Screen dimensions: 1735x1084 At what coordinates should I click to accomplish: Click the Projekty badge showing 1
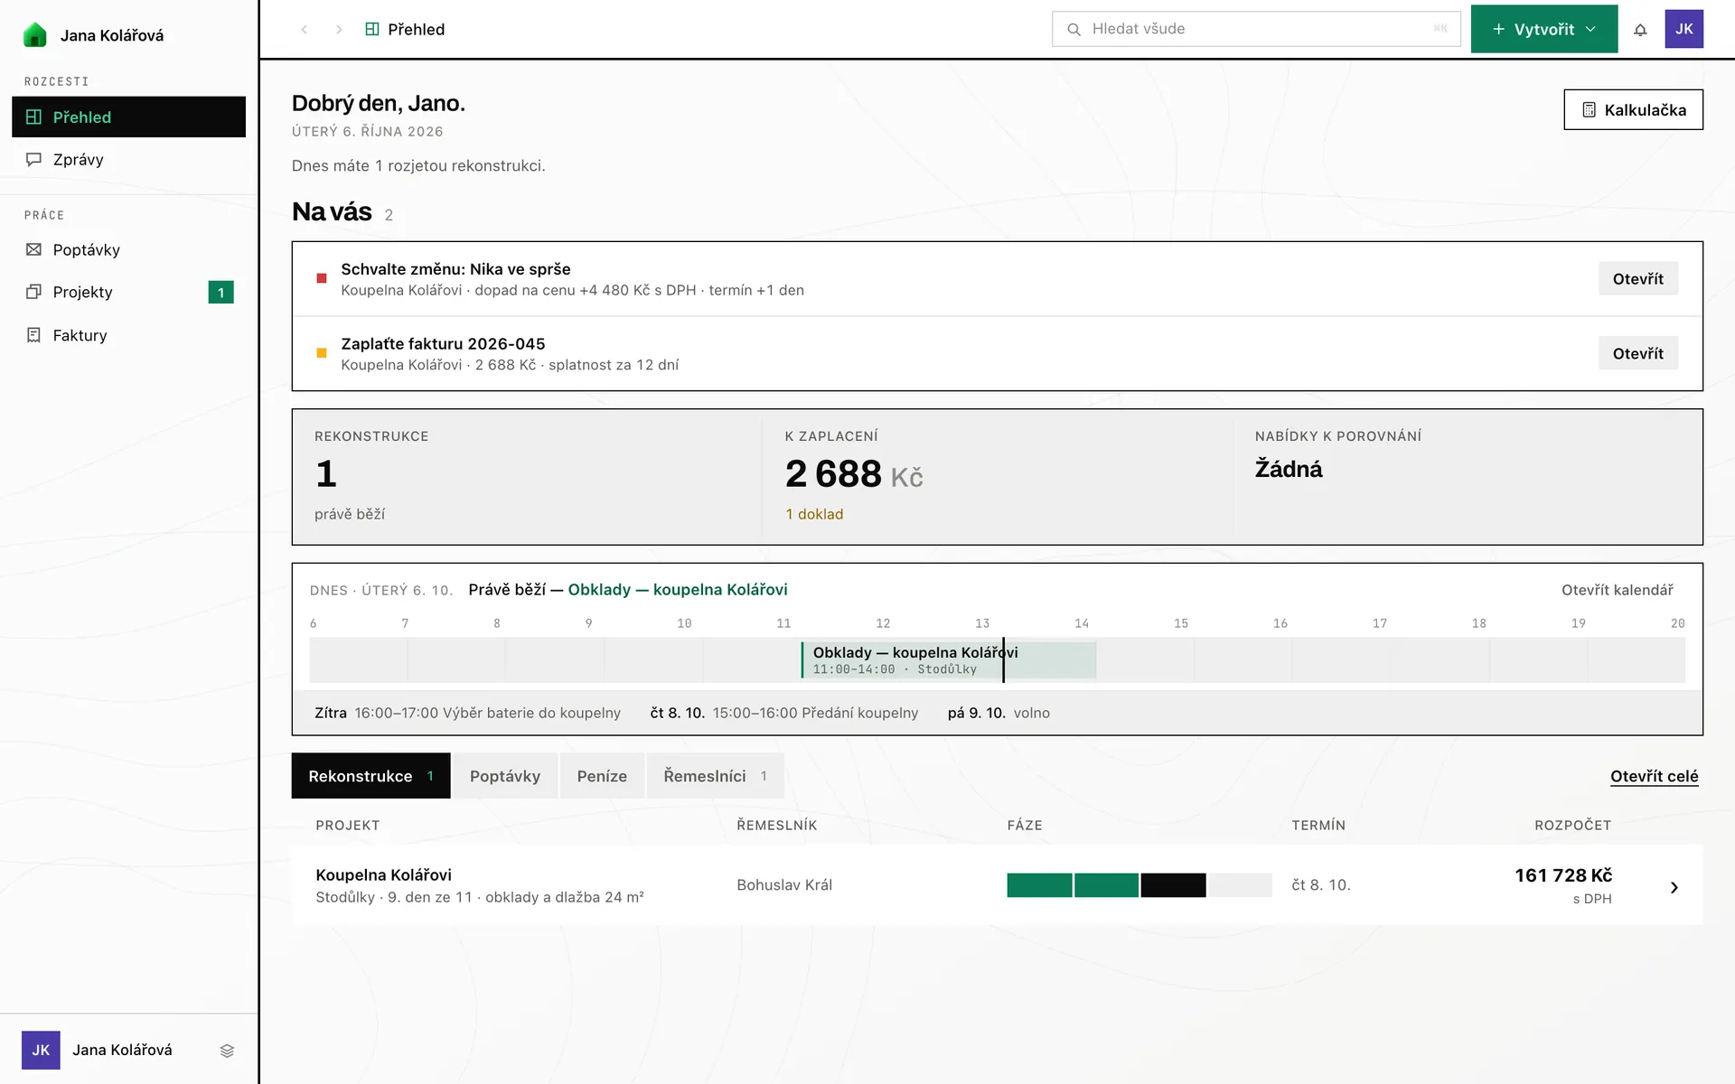[x=220, y=292]
